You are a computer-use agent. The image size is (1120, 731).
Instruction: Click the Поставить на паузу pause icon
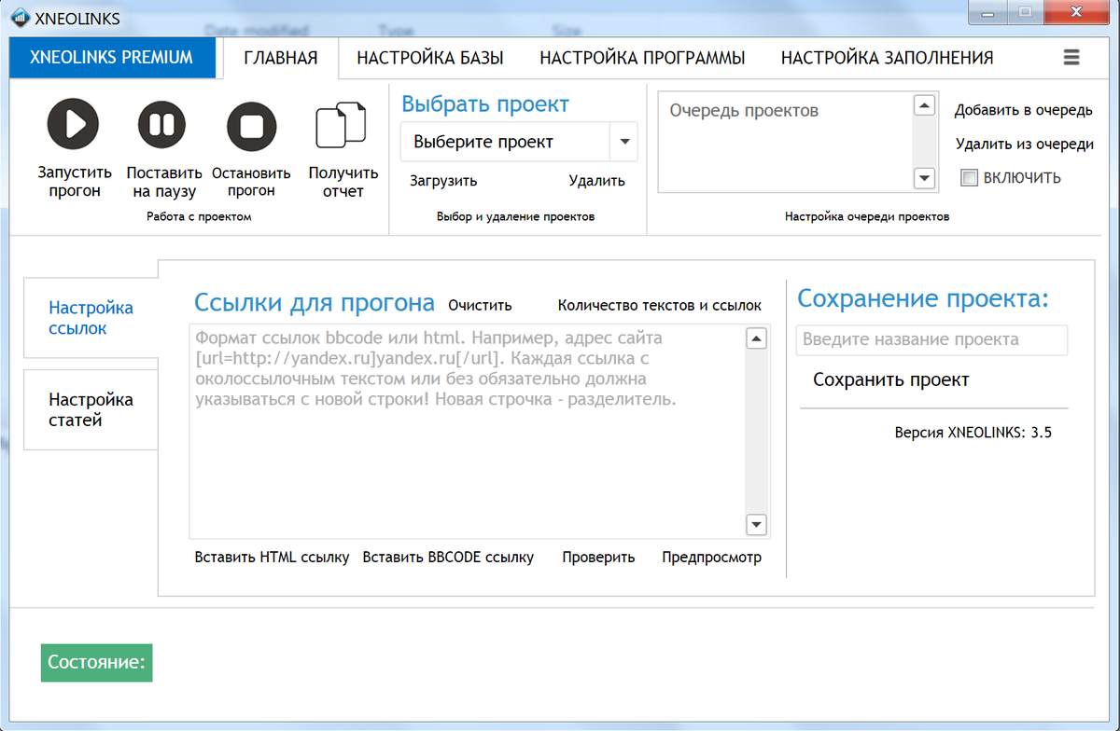coord(162,124)
